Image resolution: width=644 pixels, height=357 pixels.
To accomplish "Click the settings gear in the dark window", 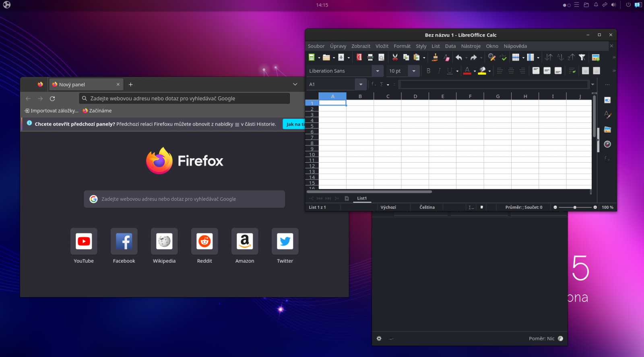I will point(379,339).
